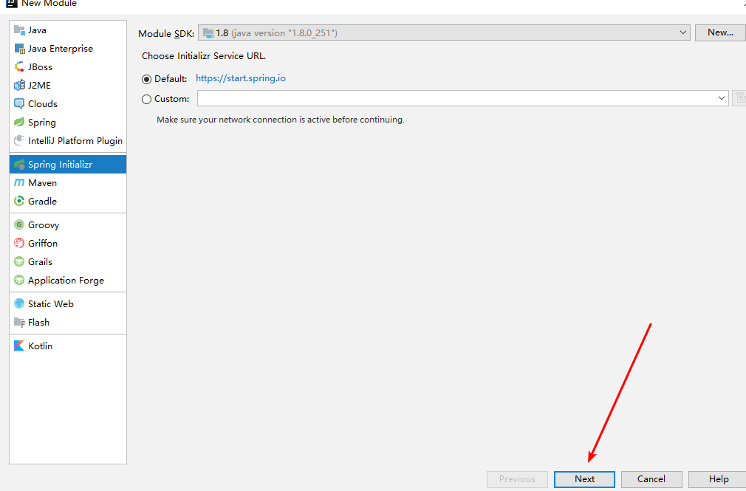The height and width of the screenshot is (491, 746).
Task: Click the Spring Initializr icon
Action: click(19, 164)
